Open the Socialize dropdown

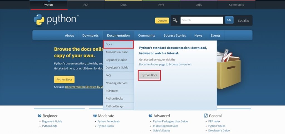244,20
